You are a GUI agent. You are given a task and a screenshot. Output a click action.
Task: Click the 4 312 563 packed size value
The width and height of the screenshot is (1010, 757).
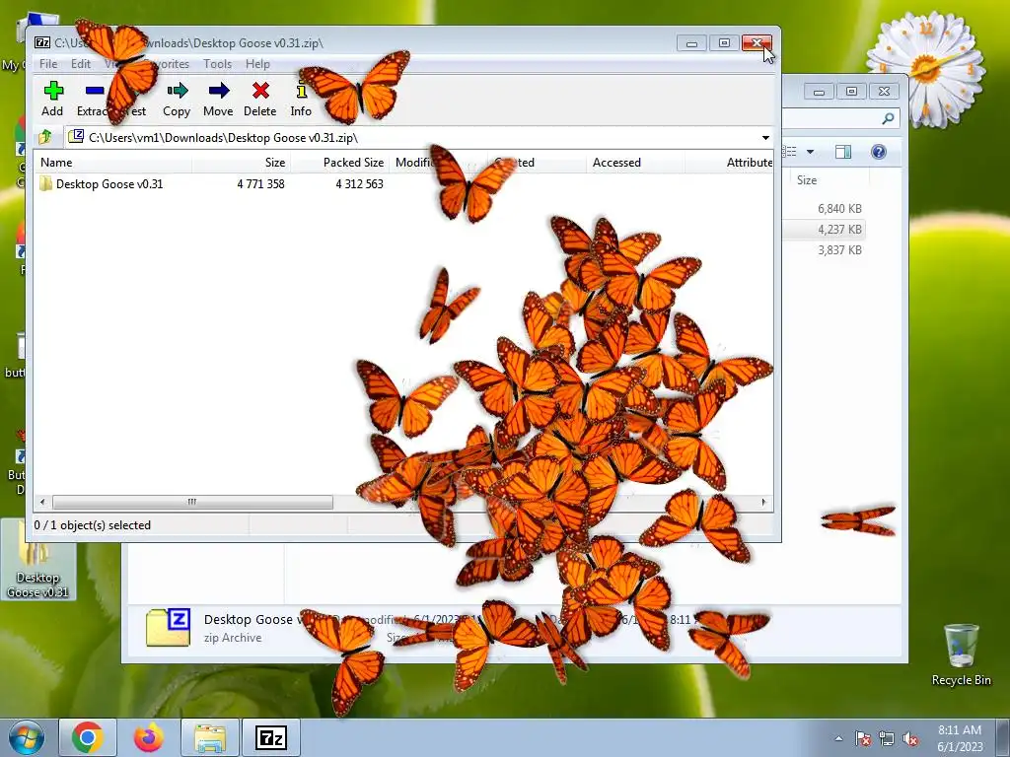point(359,184)
